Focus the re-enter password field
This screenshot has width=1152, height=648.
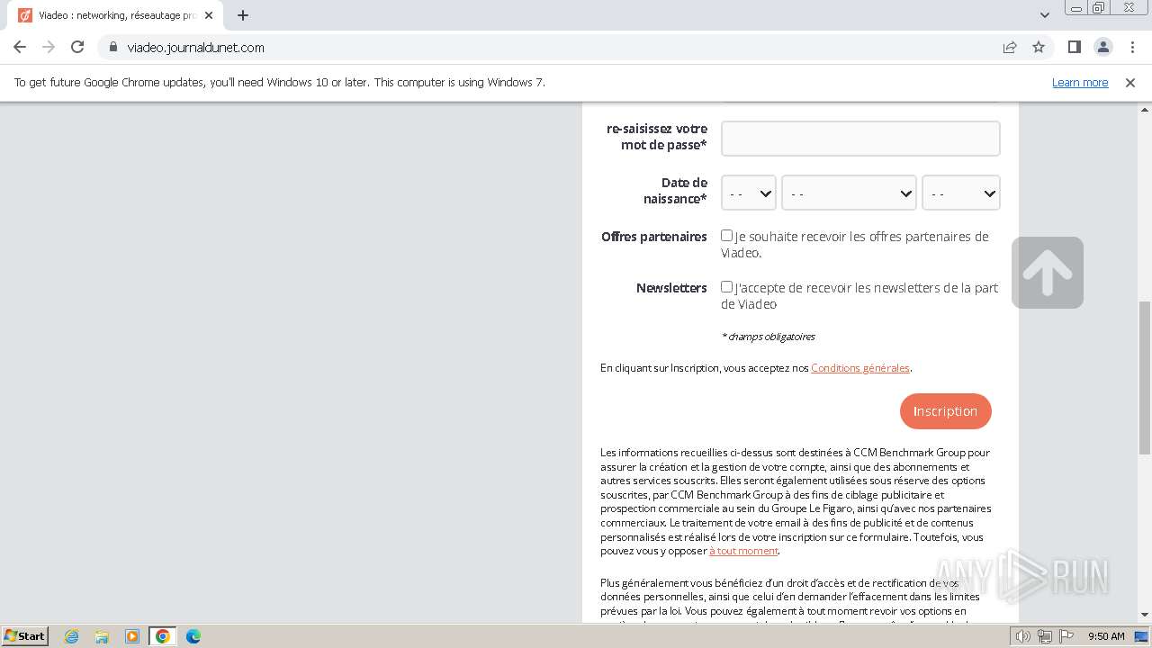tap(860, 139)
